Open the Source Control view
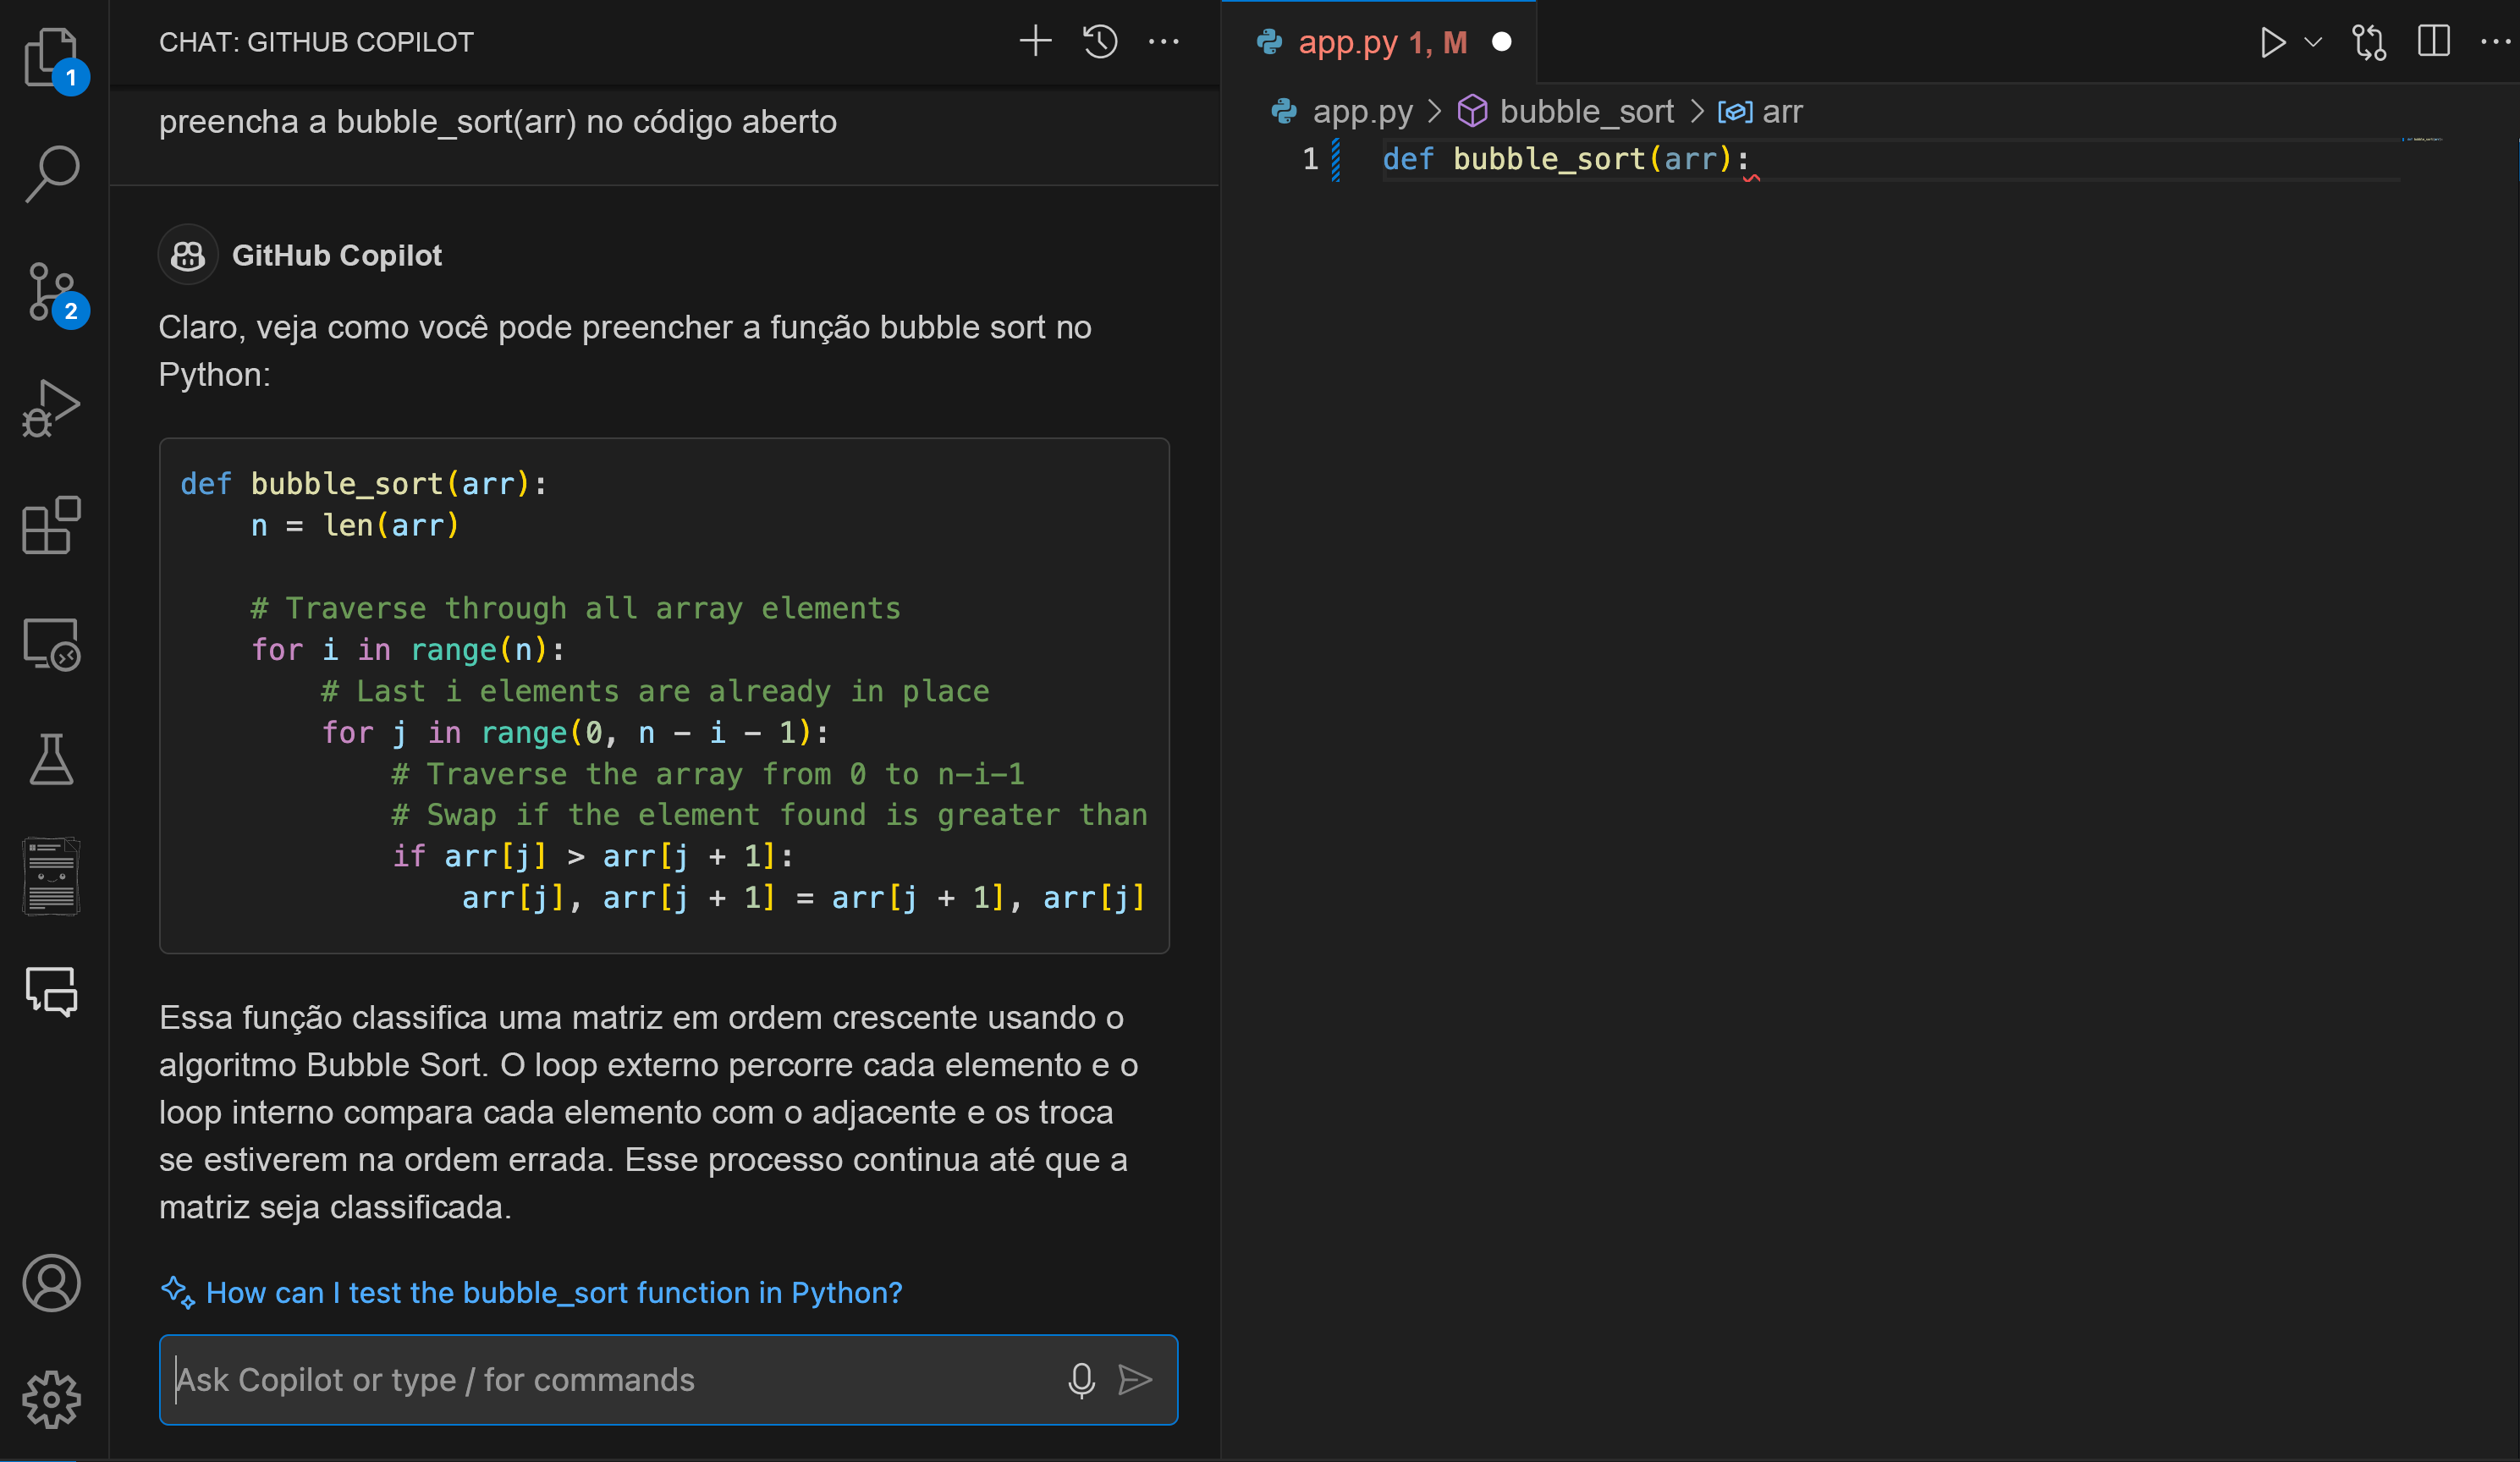The image size is (2520, 1462). click(x=52, y=292)
